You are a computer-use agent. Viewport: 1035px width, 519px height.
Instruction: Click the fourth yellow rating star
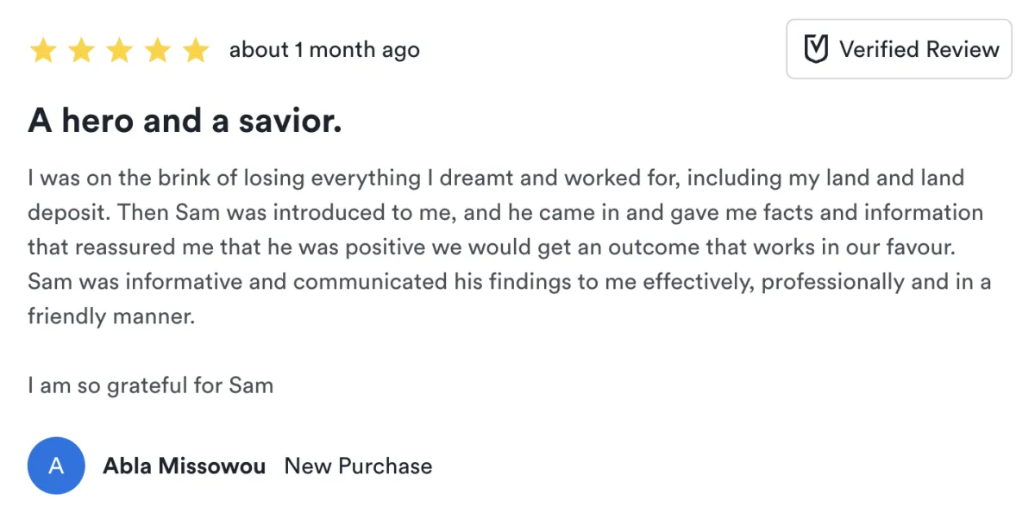click(158, 51)
